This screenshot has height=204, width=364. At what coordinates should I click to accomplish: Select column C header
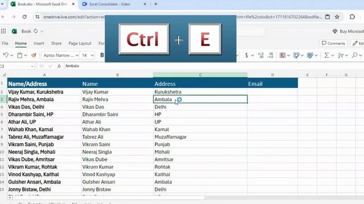[200, 75]
